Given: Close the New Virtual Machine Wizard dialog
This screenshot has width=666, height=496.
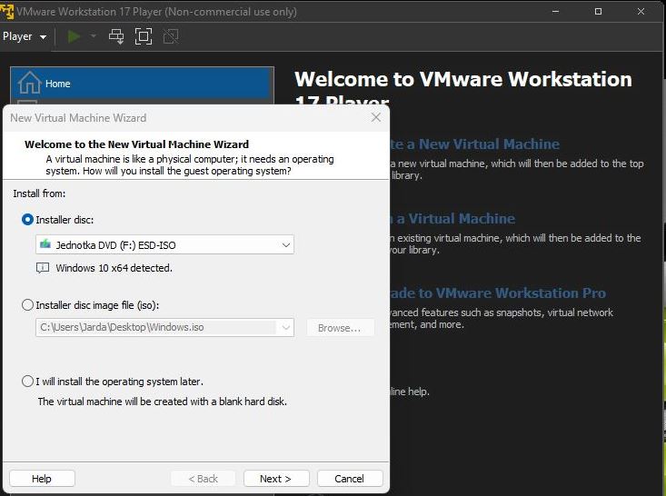Looking at the screenshot, I should (376, 118).
